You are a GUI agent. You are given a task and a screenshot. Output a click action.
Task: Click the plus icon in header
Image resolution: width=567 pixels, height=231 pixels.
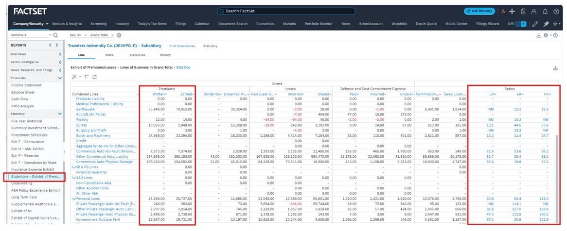(x=512, y=11)
